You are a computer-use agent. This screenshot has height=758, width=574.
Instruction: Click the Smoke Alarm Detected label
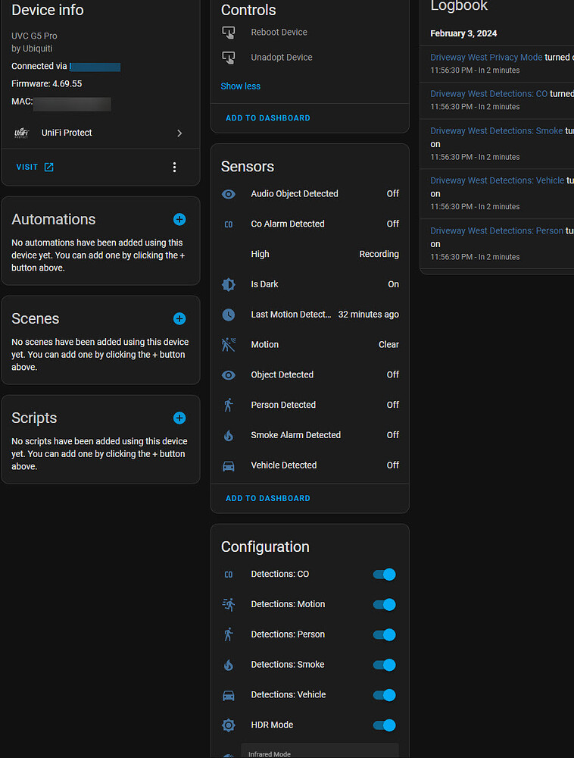296,435
